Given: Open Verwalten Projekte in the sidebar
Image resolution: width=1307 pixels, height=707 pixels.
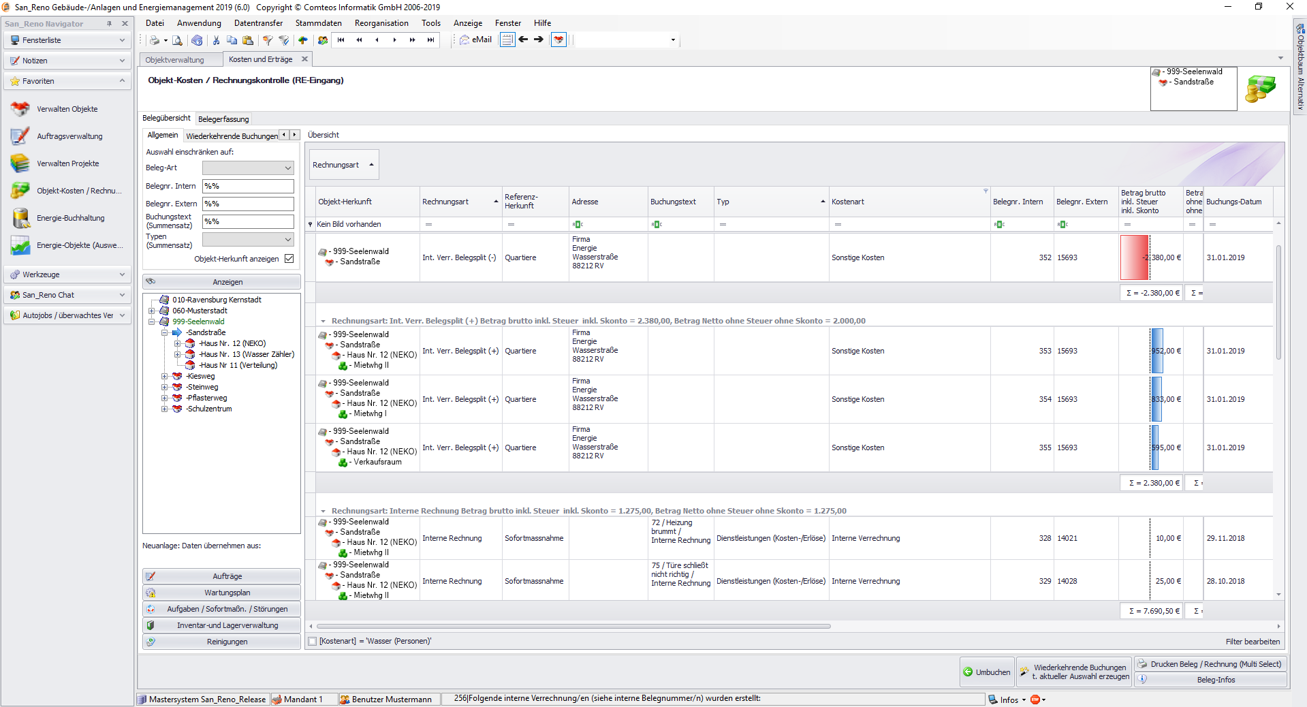Looking at the screenshot, I should [67, 163].
